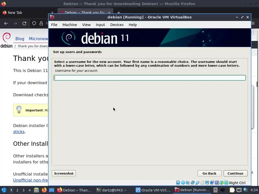This screenshot has height=194, width=259.
Task: Click the Unofficial non-free link on Debian page
Action: [31, 180]
